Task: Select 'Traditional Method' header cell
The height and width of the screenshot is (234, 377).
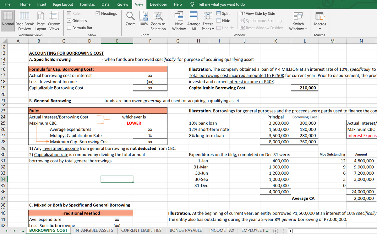Action: (81, 213)
